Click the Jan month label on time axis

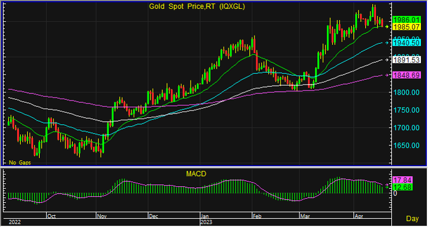click(x=205, y=216)
